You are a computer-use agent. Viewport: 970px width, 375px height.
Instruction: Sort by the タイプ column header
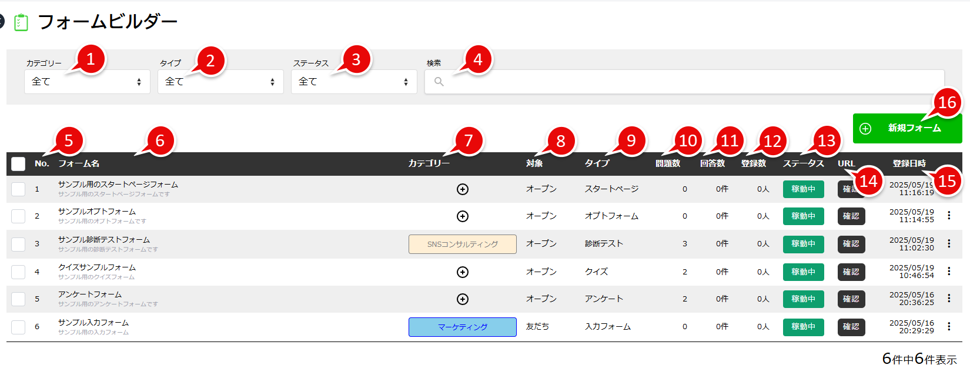(597, 163)
